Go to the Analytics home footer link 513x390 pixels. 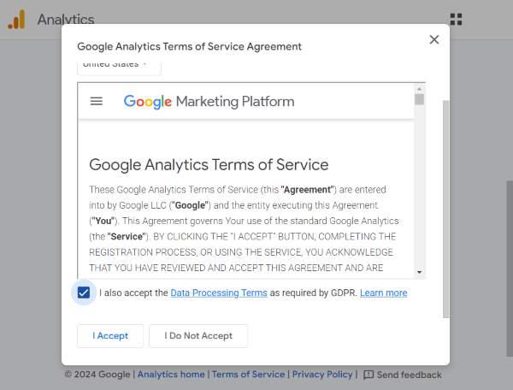point(171,375)
